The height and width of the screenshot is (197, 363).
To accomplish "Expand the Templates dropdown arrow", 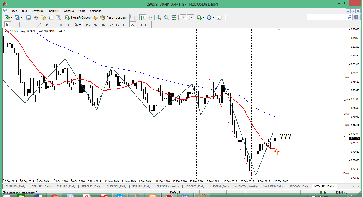I will (223, 17).
